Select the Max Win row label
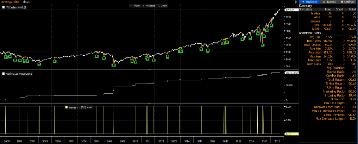Screen dimensions: 358x144 pos(315,56)
